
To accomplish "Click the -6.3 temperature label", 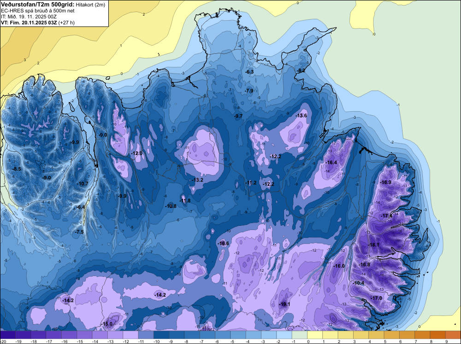I will click(x=249, y=72).
